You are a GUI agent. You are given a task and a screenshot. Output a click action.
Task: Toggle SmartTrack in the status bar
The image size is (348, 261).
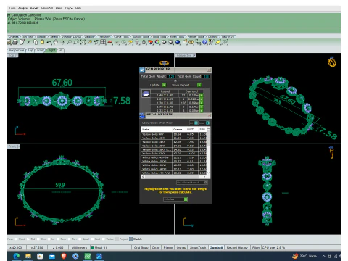(198, 247)
